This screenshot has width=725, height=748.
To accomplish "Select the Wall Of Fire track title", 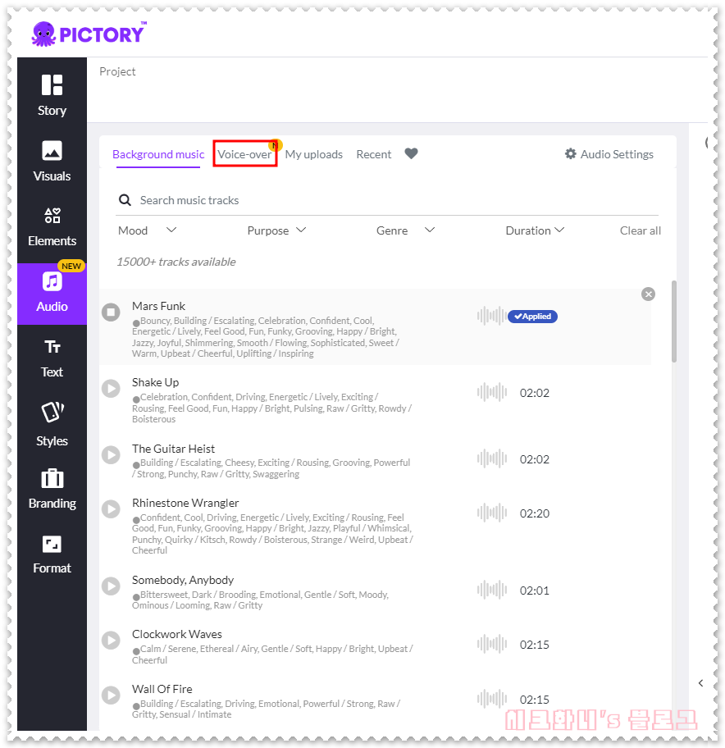I will coord(162,689).
